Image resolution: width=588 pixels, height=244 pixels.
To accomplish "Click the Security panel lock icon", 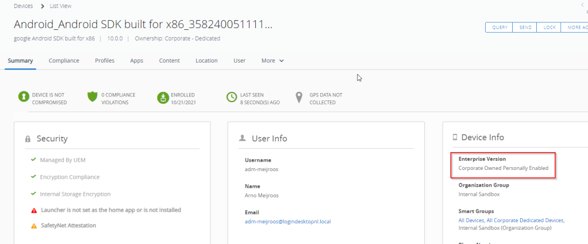I will point(28,139).
